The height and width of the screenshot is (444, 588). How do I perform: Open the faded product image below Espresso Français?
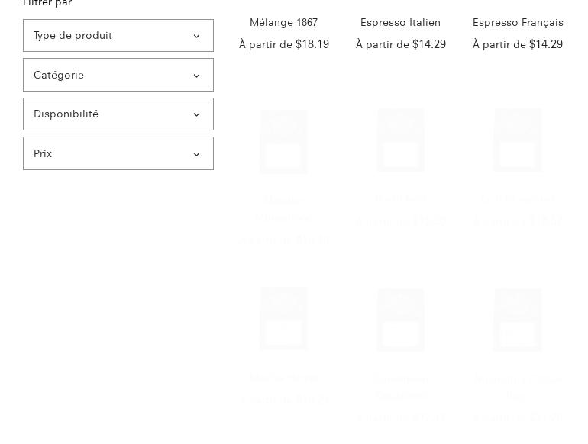(518, 140)
